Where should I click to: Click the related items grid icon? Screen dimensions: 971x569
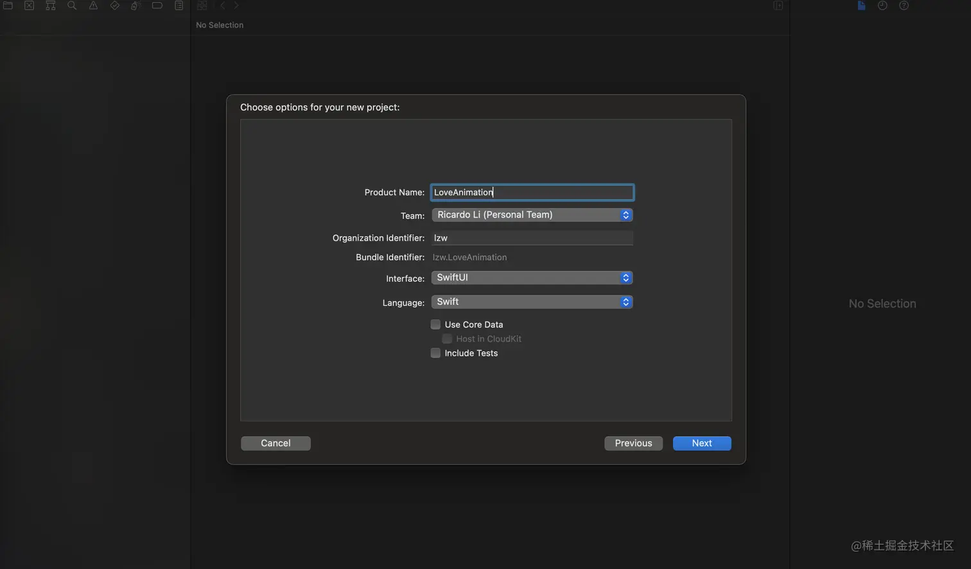202,6
